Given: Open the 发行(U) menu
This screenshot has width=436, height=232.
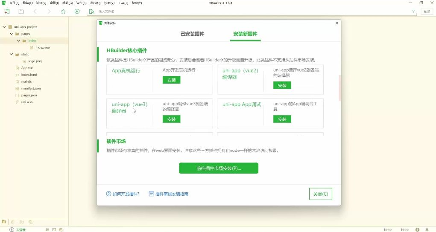Looking at the screenshot, I should click(95, 3).
